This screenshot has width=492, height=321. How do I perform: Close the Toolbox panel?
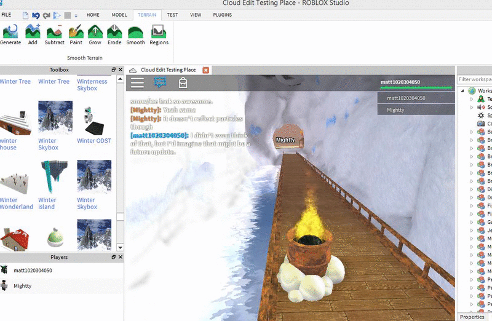(x=120, y=69)
